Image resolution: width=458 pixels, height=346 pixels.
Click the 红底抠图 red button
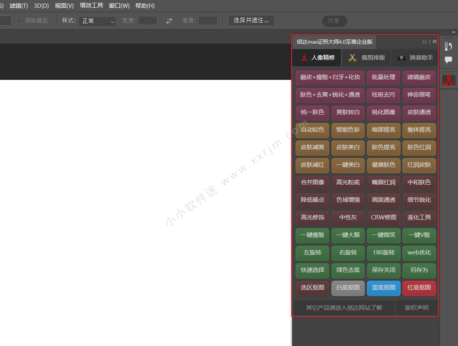pyautogui.click(x=419, y=288)
